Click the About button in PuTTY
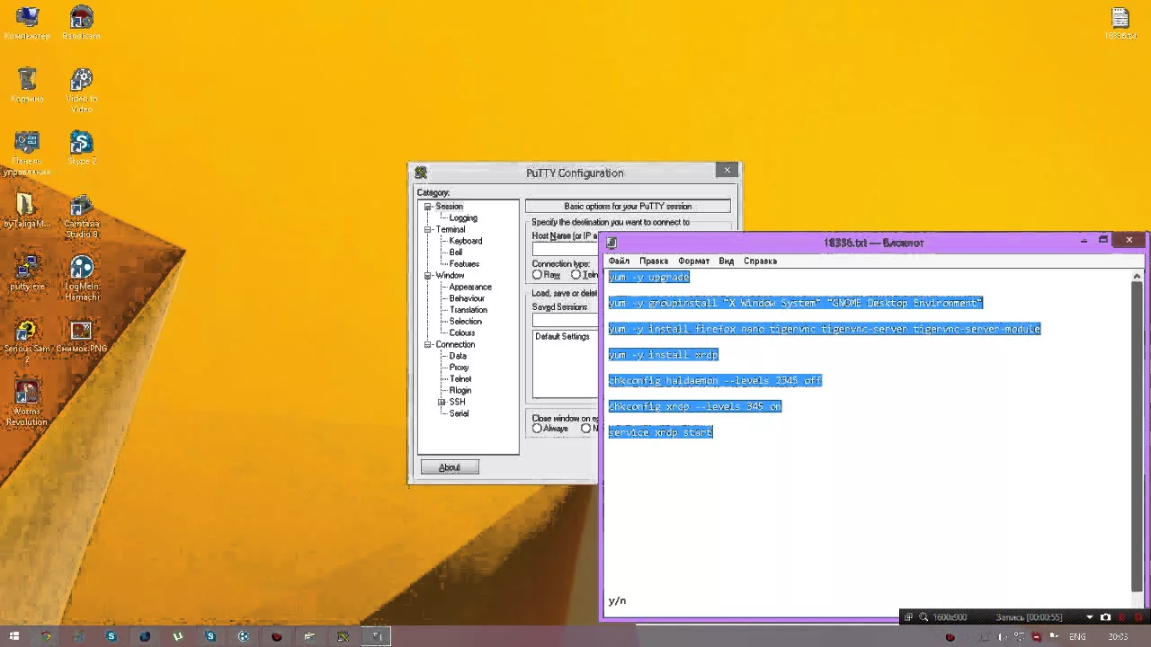The width and height of the screenshot is (1151, 647). [x=450, y=467]
